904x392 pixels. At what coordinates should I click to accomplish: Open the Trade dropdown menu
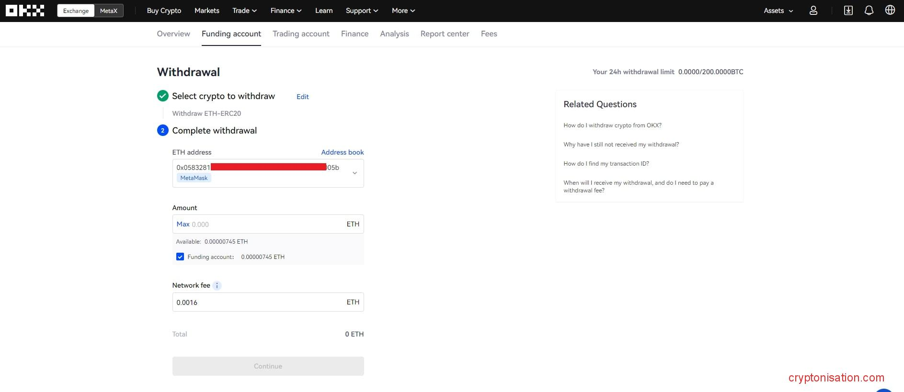click(x=244, y=11)
